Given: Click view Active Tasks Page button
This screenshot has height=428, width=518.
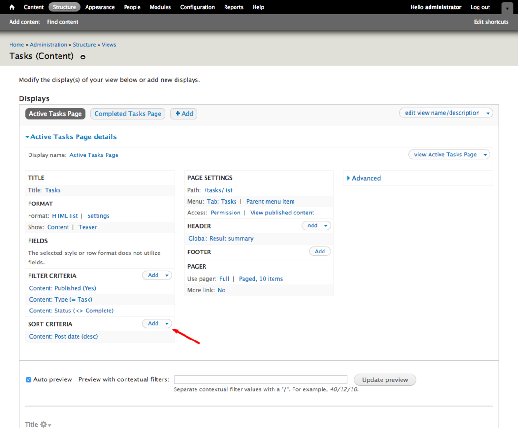Looking at the screenshot, I should coord(445,155).
